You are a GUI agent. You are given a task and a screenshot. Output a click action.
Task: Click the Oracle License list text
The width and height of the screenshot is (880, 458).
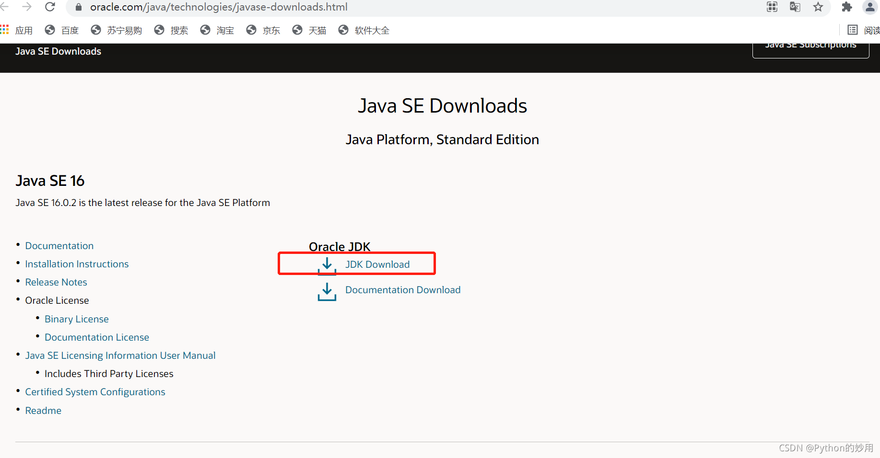click(x=57, y=300)
